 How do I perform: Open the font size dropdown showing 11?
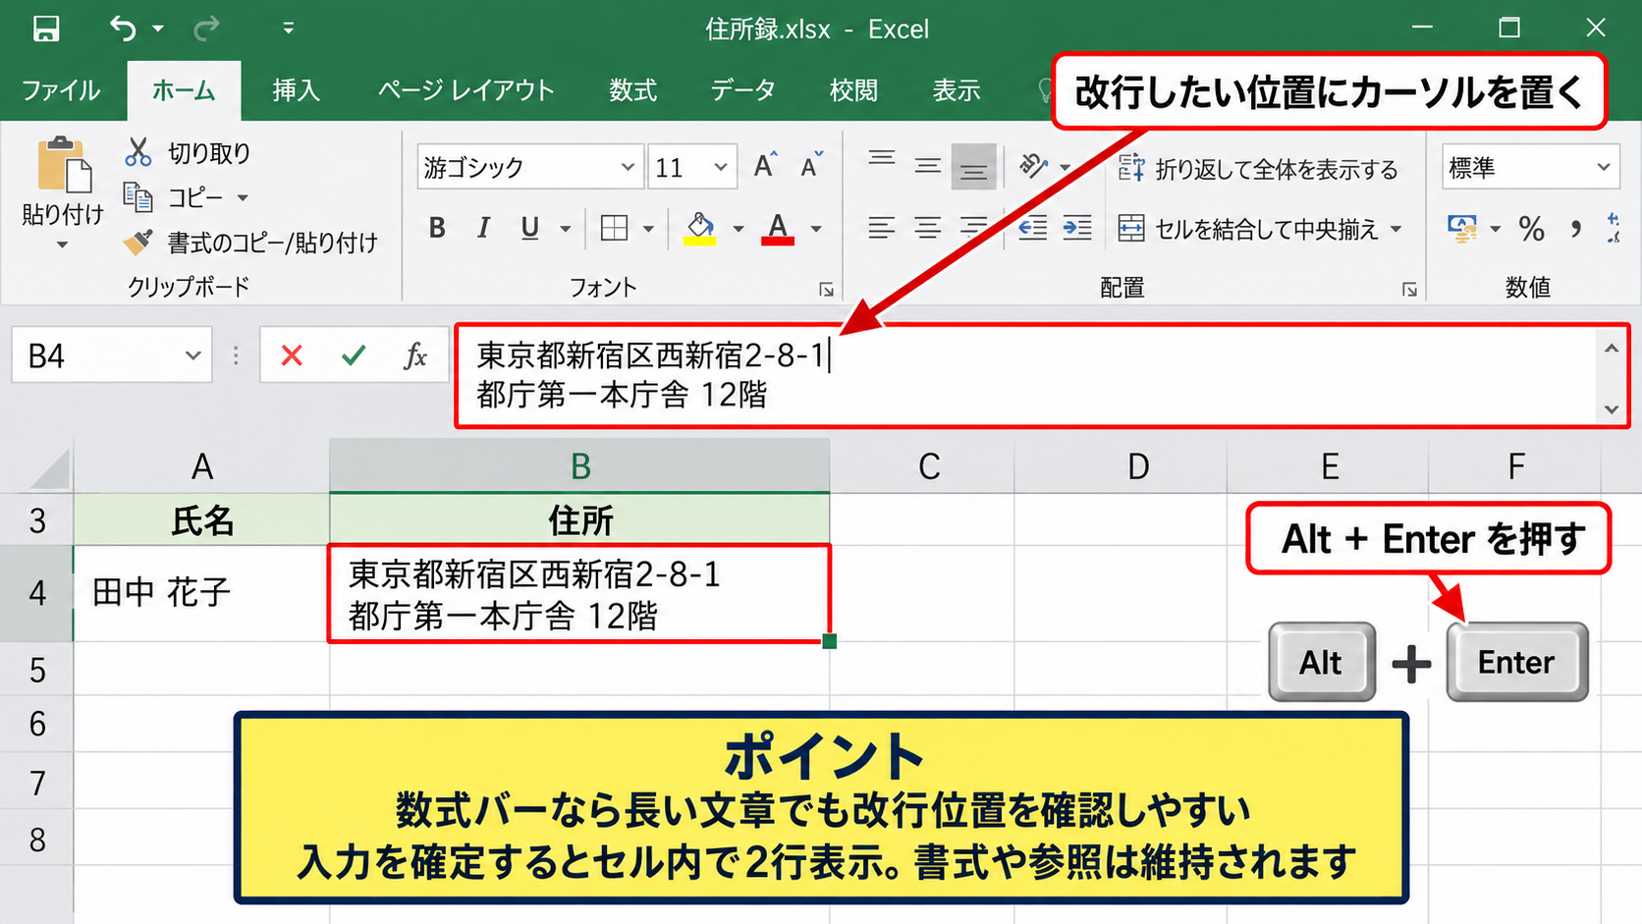click(721, 167)
